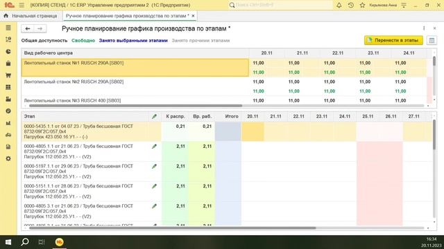Image resolution: width=444 pixels, height=249 pixels.
Task: Click the home icon on start tab
Action: pyautogui.click(x=6, y=16)
